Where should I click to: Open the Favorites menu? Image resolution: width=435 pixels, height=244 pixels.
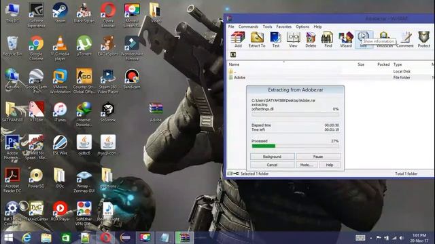click(284, 26)
